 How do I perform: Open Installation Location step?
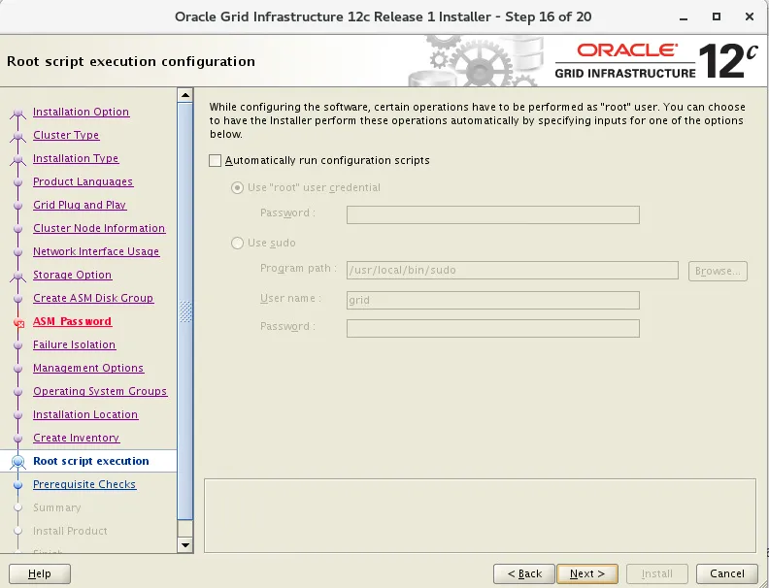(85, 414)
